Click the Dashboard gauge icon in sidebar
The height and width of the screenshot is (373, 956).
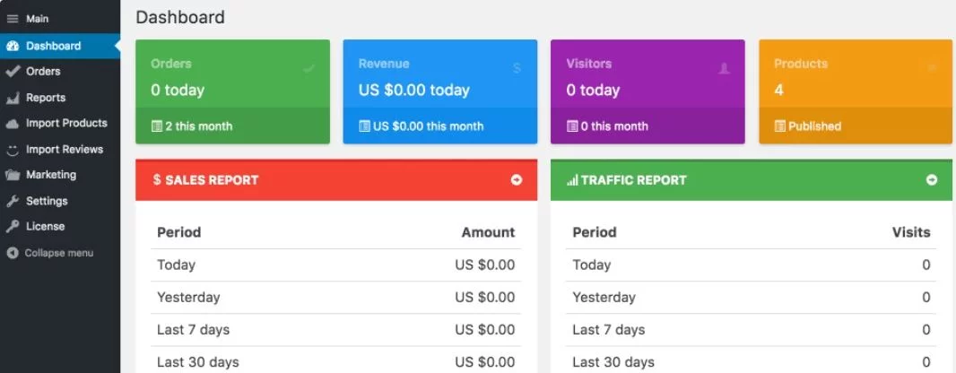point(13,46)
